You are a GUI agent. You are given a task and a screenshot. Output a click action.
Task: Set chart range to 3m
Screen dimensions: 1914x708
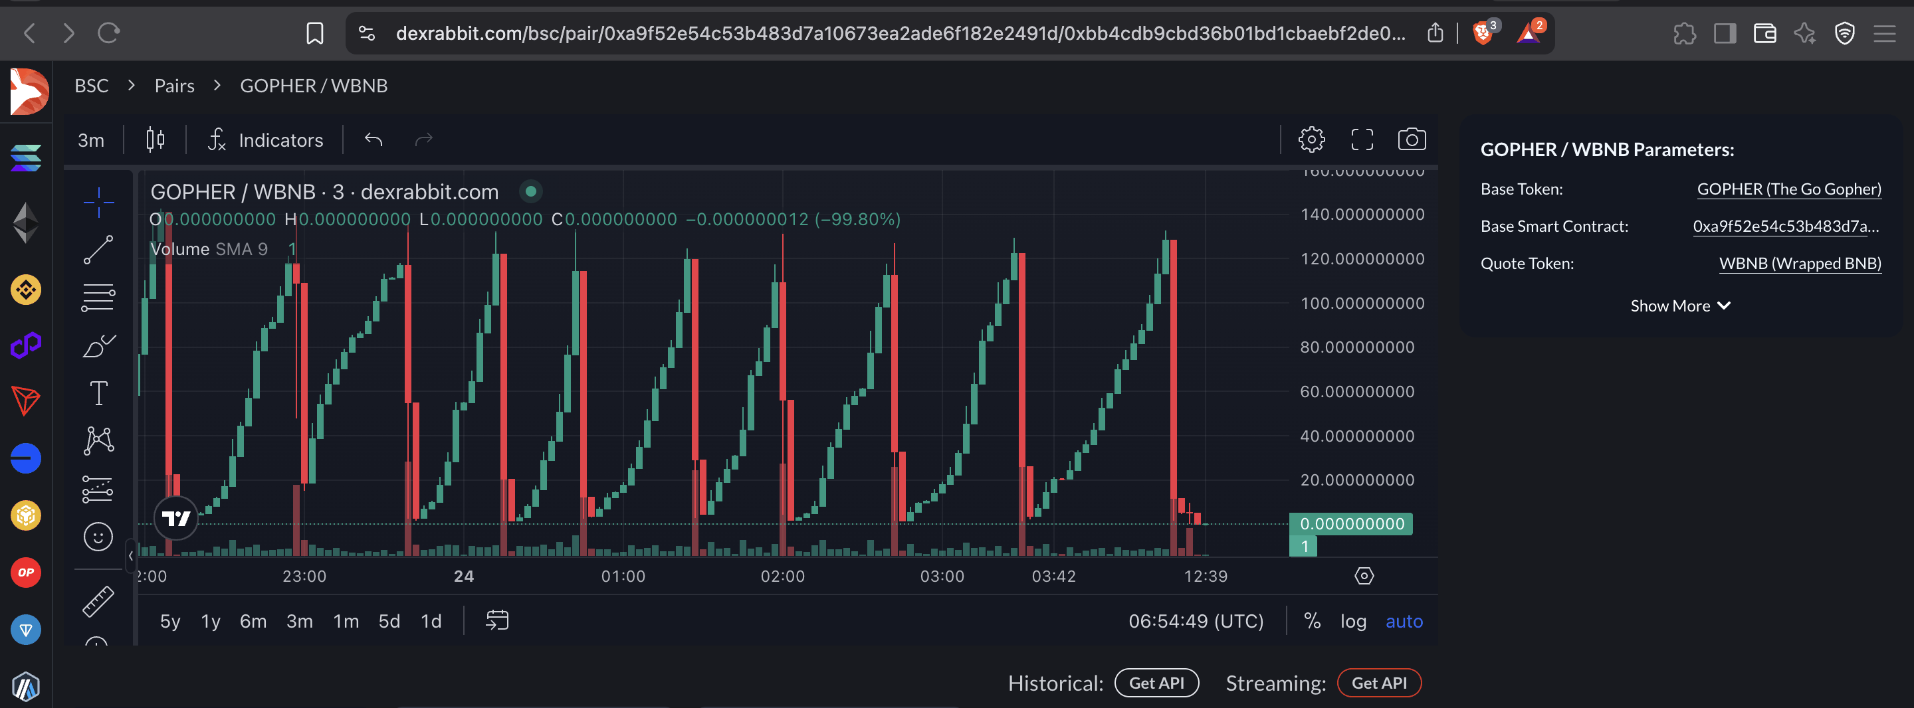point(300,621)
